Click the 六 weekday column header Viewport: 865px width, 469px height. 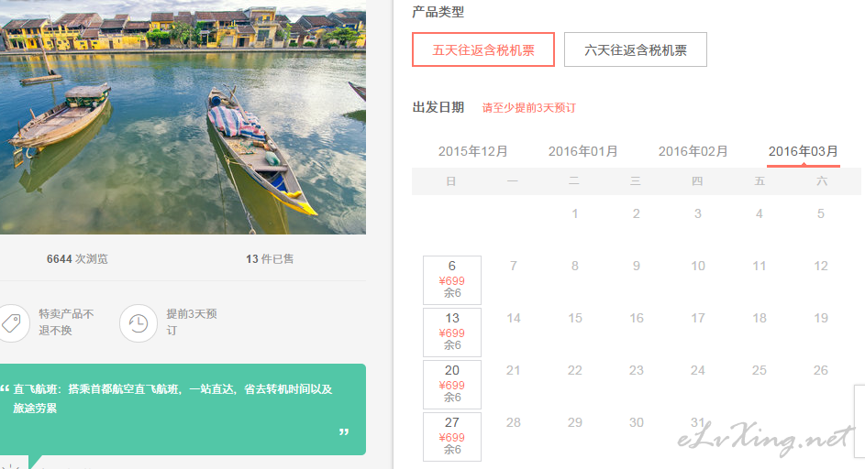pyautogui.click(x=821, y=181)
